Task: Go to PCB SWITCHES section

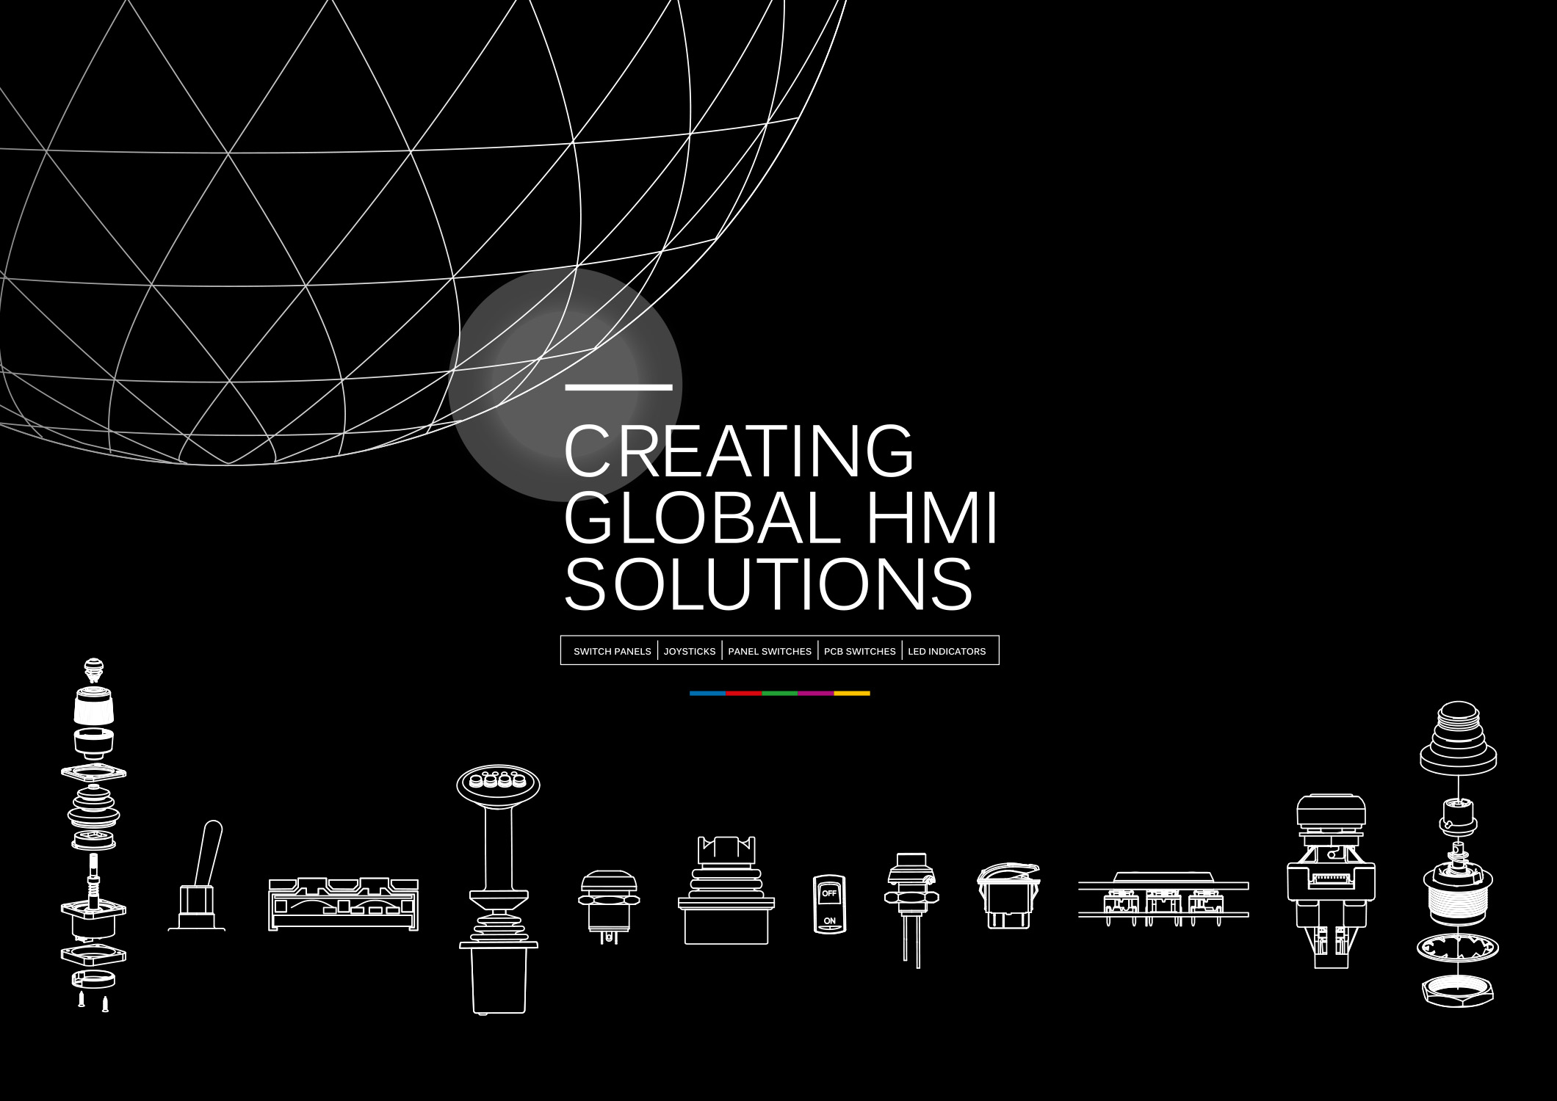Action: (x=859, y=651)
